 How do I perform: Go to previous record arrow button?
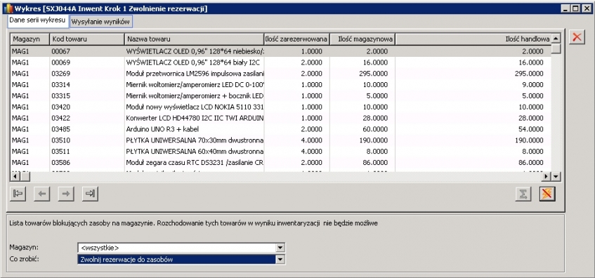(41, 194)
